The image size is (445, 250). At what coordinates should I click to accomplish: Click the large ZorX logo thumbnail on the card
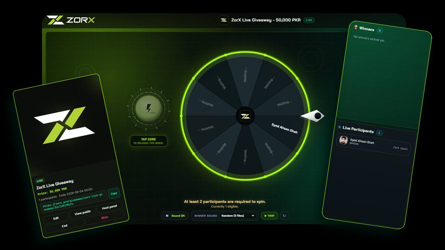click(65, 125)
